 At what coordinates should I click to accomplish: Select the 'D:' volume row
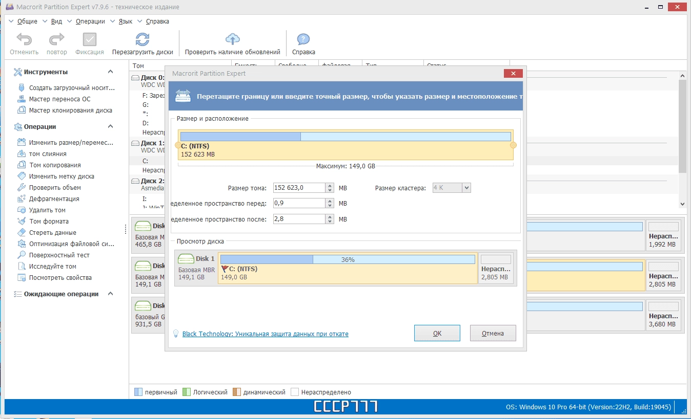[x=146, y=123]
